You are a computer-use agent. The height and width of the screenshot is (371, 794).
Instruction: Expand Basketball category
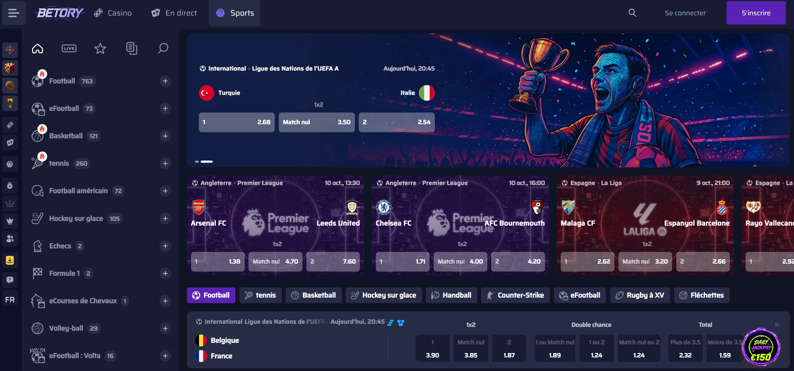coord(165,136)
